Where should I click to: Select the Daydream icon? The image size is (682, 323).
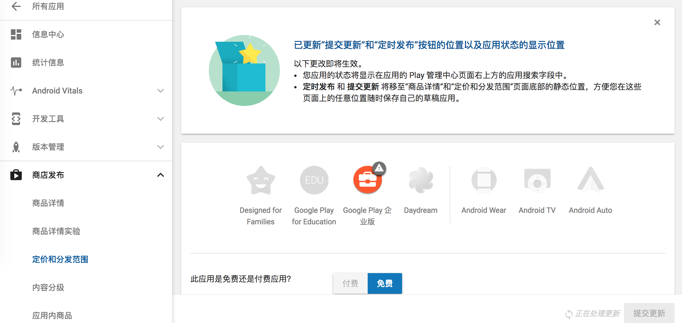click(x=421, y=180)
